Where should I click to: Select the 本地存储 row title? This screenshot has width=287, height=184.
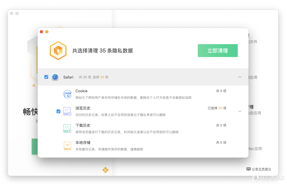click(83, 143)
